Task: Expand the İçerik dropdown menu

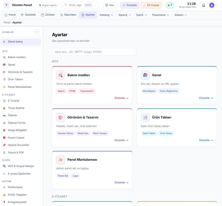Action: click(x=141, y=15)
